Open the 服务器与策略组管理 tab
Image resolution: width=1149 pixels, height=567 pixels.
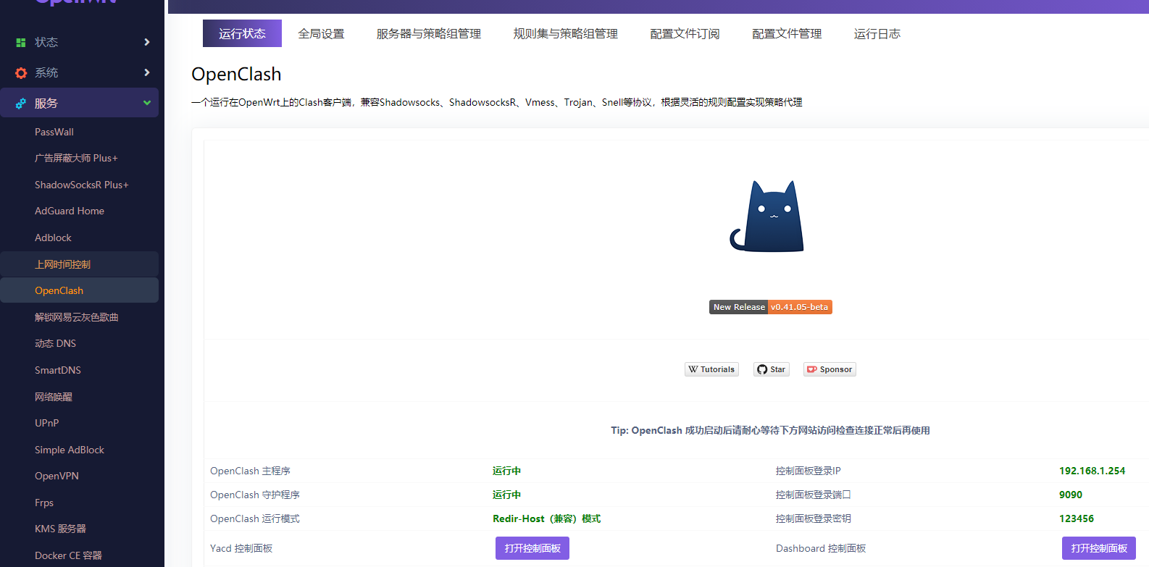pos(429,33)
